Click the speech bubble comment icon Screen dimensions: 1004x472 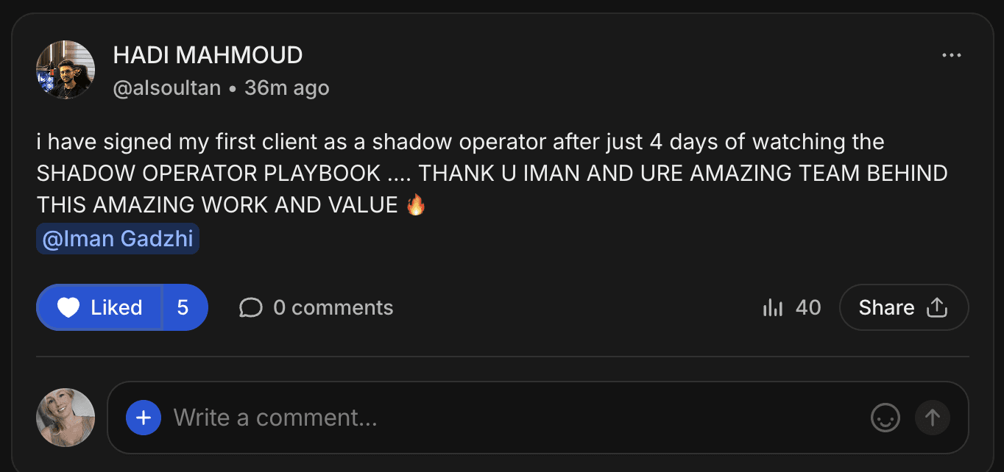point(251,307)
